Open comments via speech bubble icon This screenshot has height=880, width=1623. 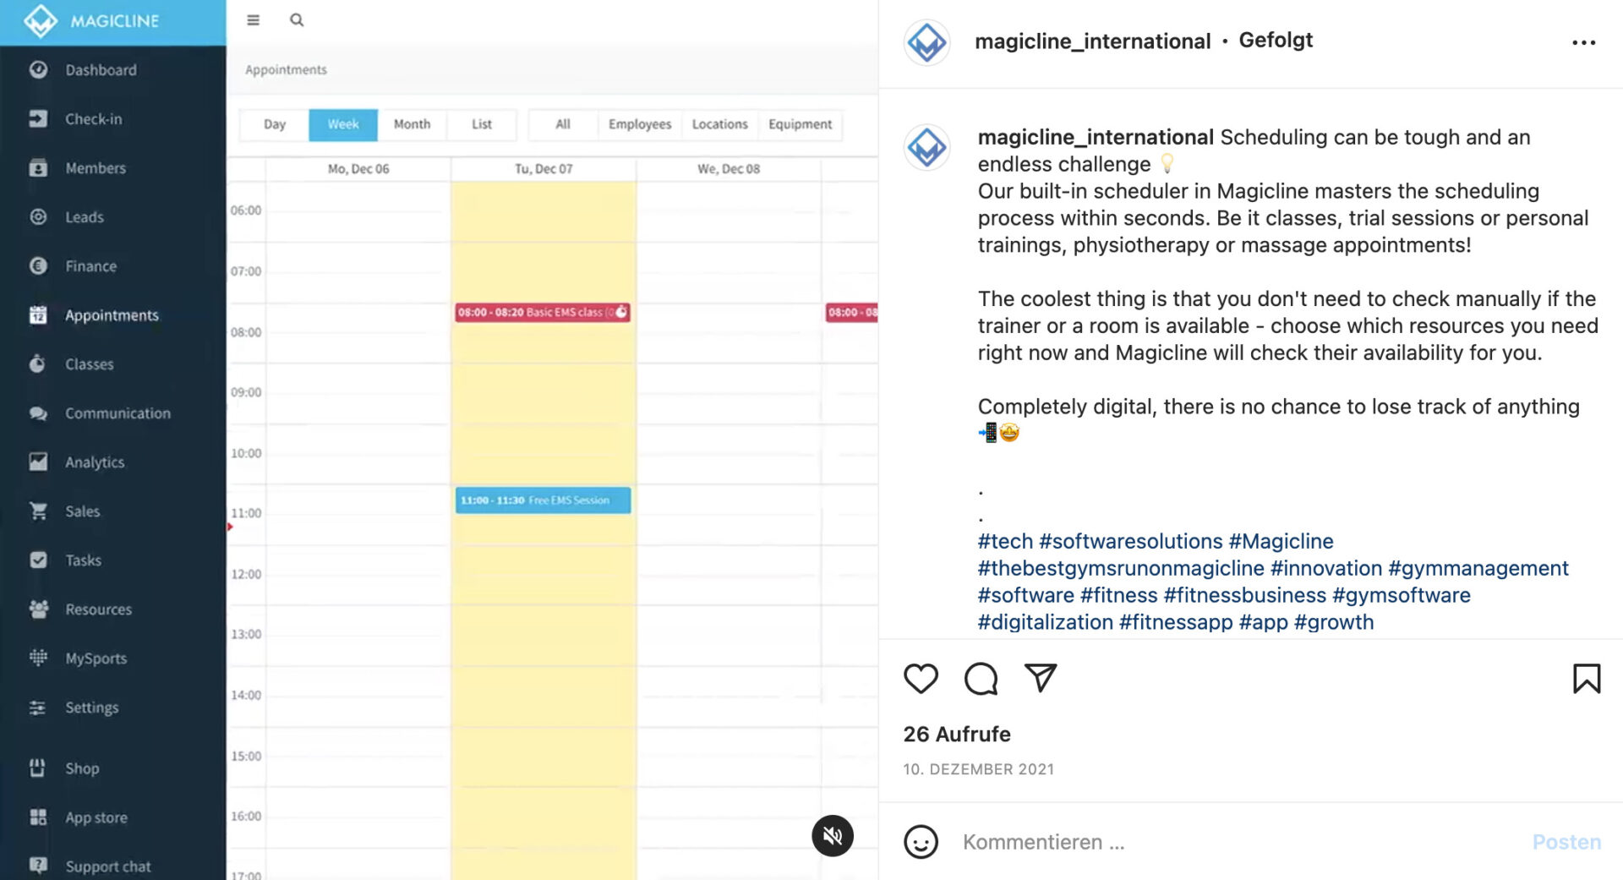click(x=981, y=678)
